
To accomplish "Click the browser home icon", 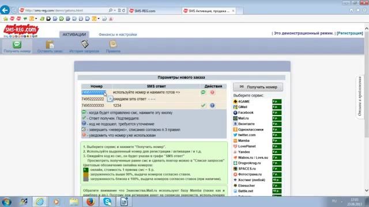I will 351,10.
